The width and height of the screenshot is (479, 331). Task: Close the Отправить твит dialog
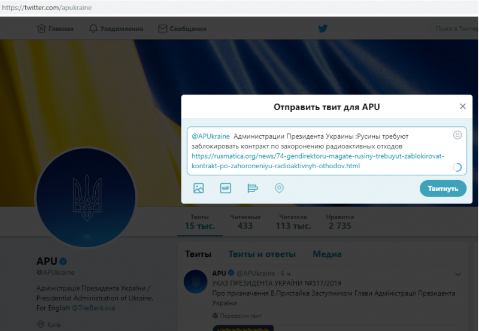click(x=463, y=107)
